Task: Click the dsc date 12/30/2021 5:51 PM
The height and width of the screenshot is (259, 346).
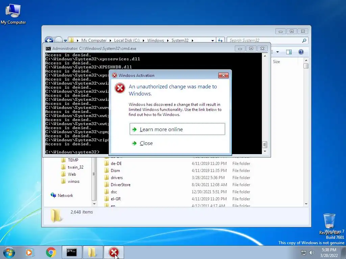Action: [209, 192]
